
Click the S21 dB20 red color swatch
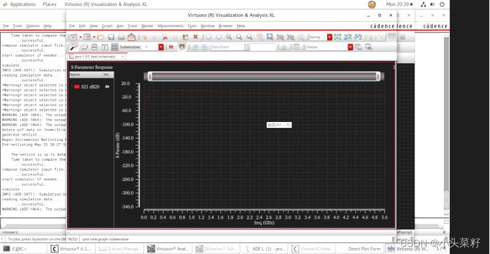[x=77, y=87]
